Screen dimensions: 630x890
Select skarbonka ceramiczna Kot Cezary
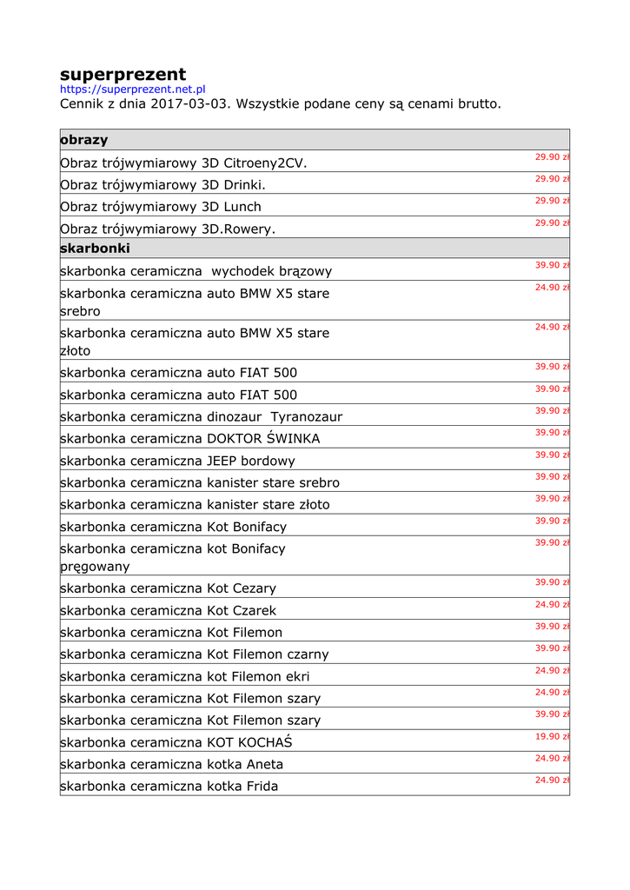(x=168, y=588)
